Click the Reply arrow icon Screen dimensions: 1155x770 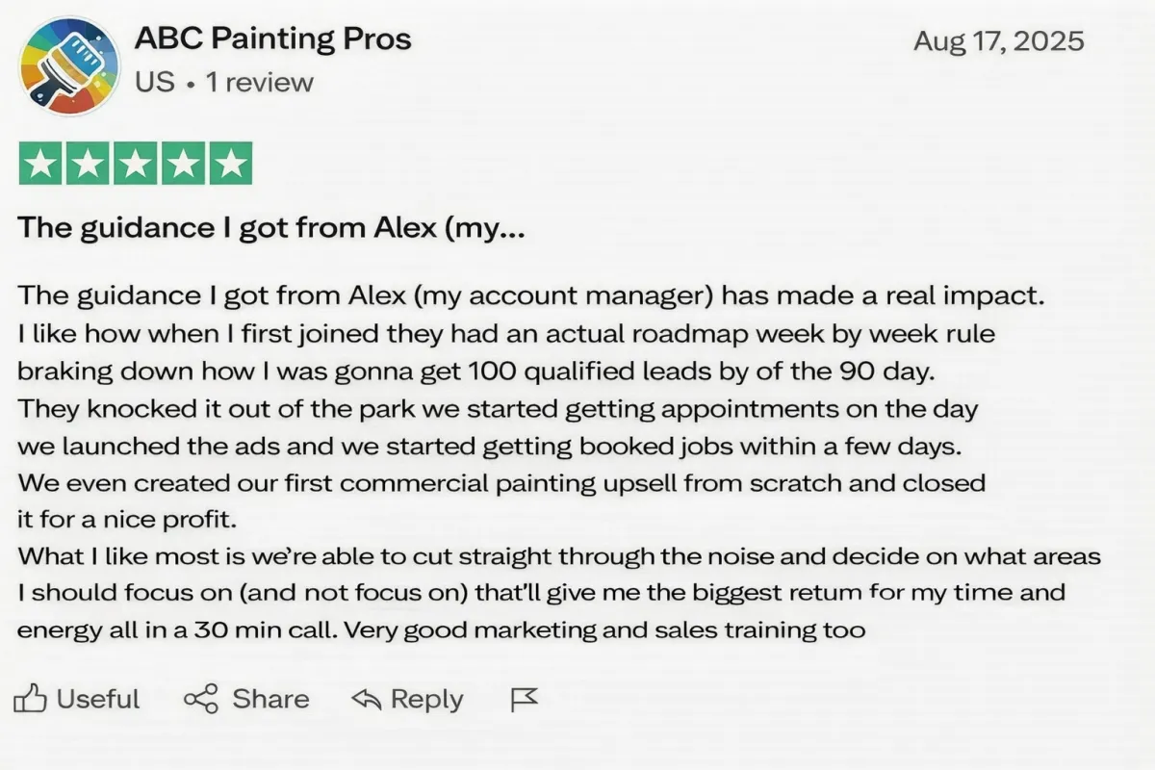tap(366, 699)
